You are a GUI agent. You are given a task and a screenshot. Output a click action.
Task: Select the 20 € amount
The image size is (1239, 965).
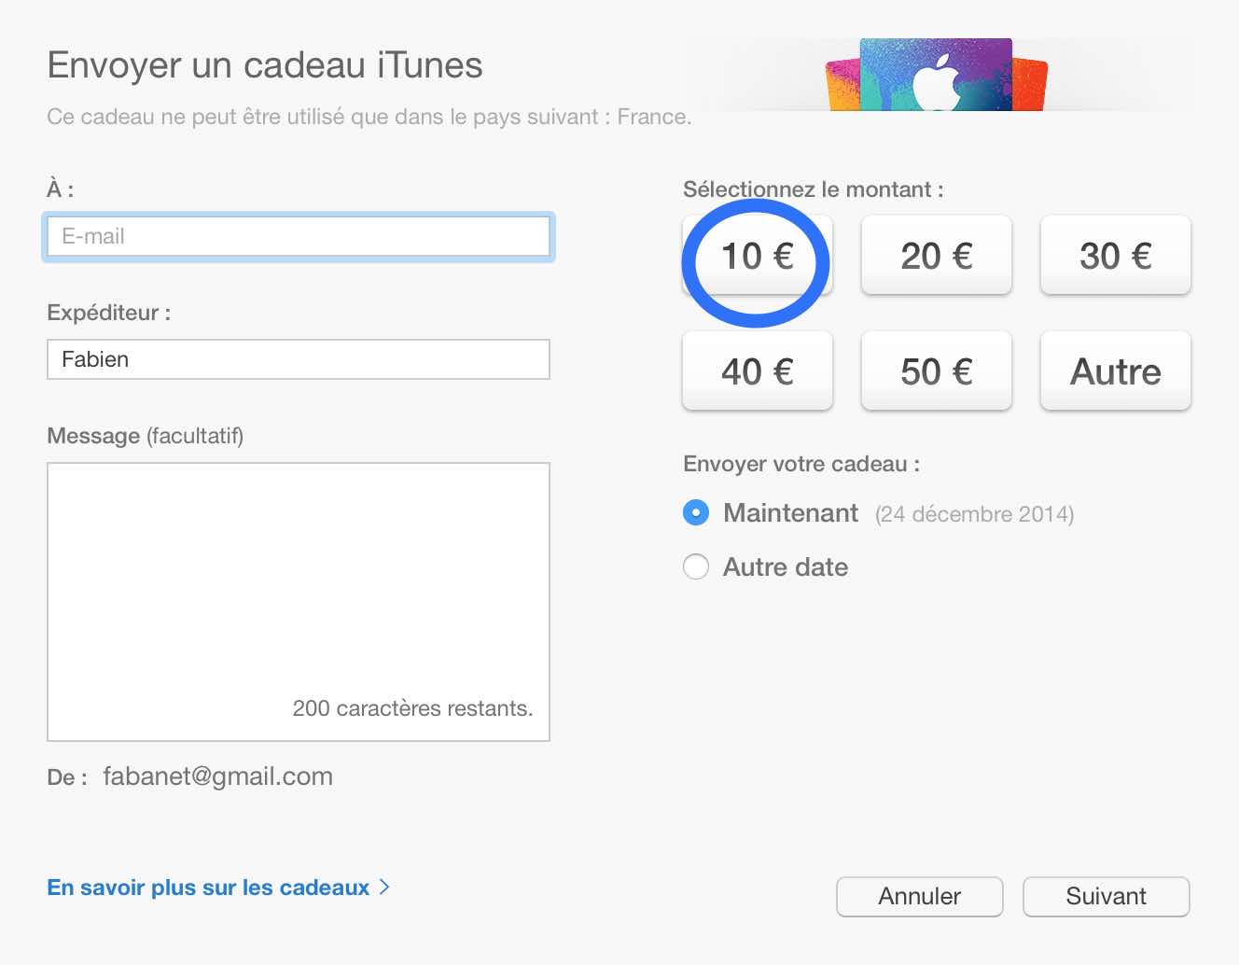click(x=937, y=256)
